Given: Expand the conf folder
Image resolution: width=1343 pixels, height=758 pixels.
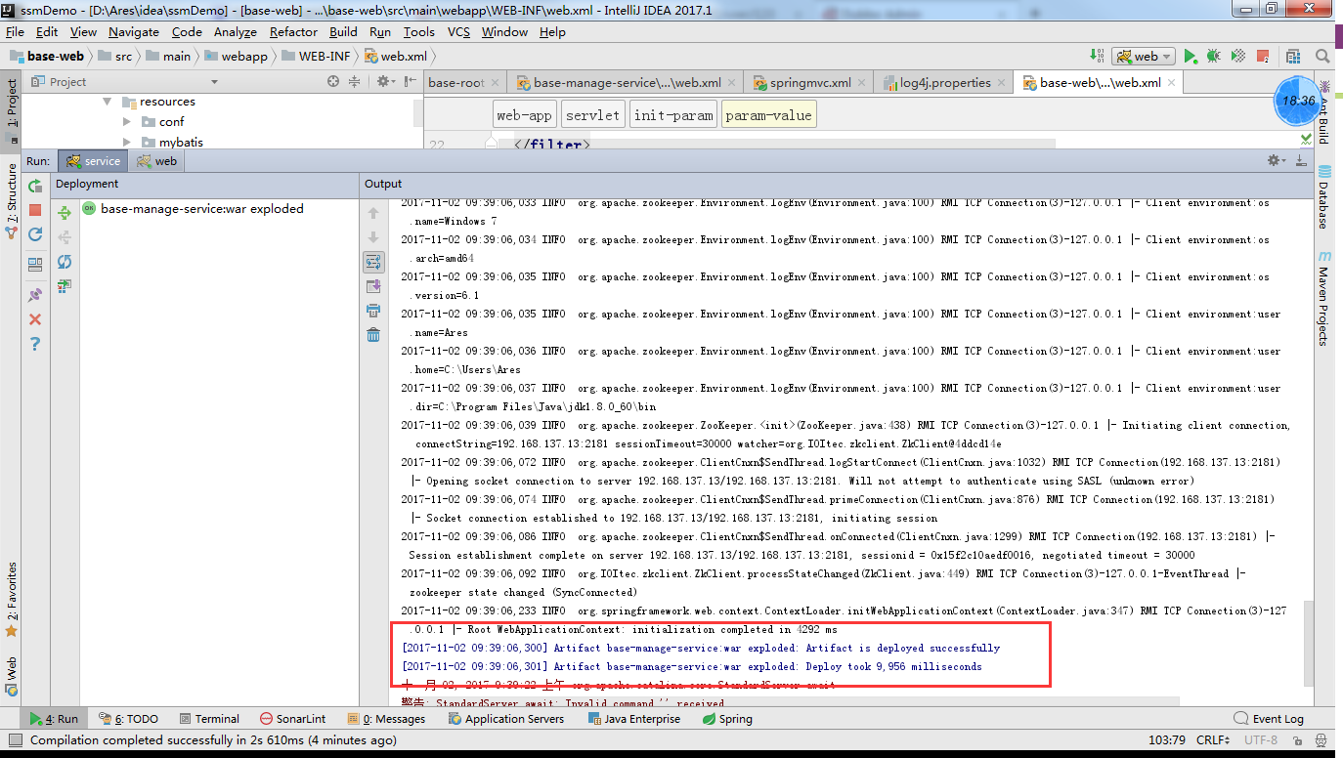Looking at the screenshot, I should 127,122.
